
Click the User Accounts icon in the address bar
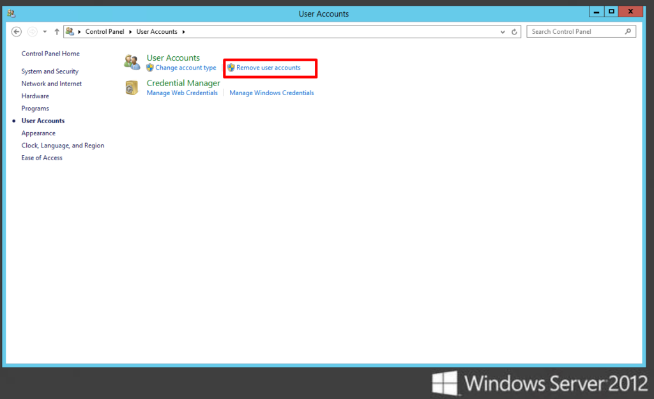(x=70, y=31)
